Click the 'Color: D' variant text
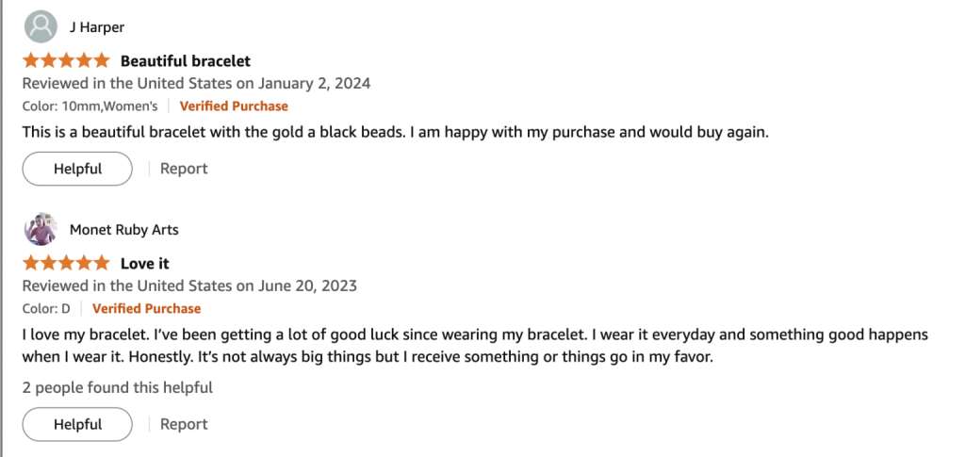The width and height of the screenshot is (965, 457). click(x=46, y=308)
